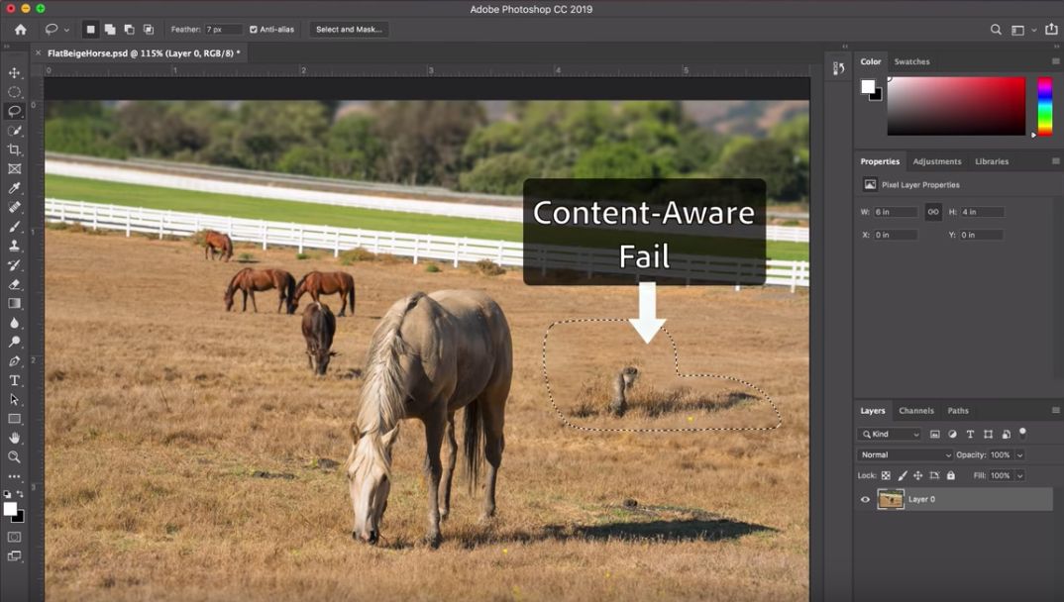Click the Photoshop home button

tap(18, 29)
